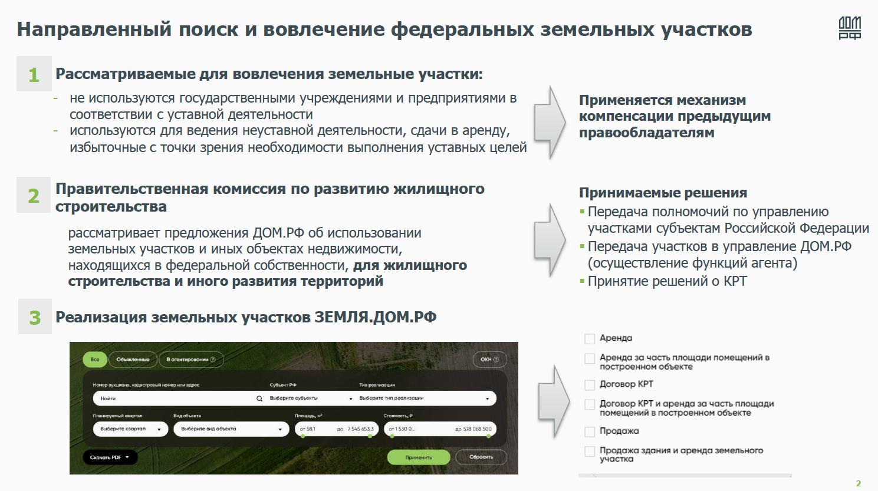Image resolution: width=878 pixels, height=491 pixels.
Task: Click the label 'Планируемый квартал'
Action: (117, 416)
